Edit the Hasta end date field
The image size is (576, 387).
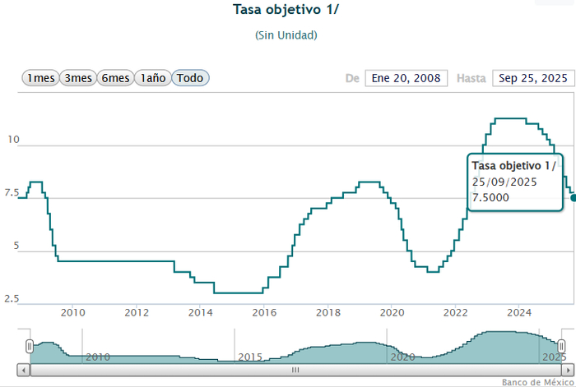[x=533, y=78]
